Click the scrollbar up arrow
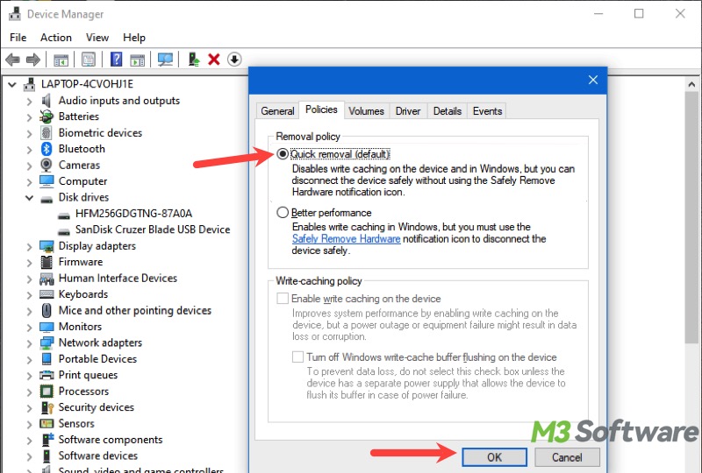This screenshot has width=702, height=473. click(x=691, y=84)
